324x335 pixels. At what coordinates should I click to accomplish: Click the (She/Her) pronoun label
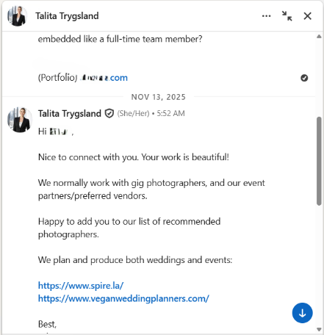[x=133, y=113]
